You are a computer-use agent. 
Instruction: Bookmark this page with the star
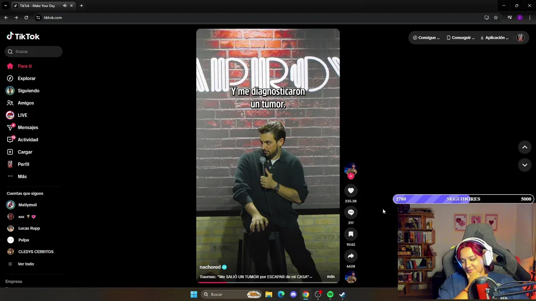496,18
